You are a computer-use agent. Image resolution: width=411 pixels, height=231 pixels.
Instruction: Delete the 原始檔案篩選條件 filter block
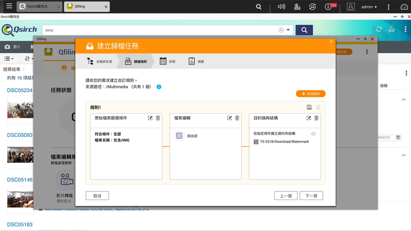(158, 118)
